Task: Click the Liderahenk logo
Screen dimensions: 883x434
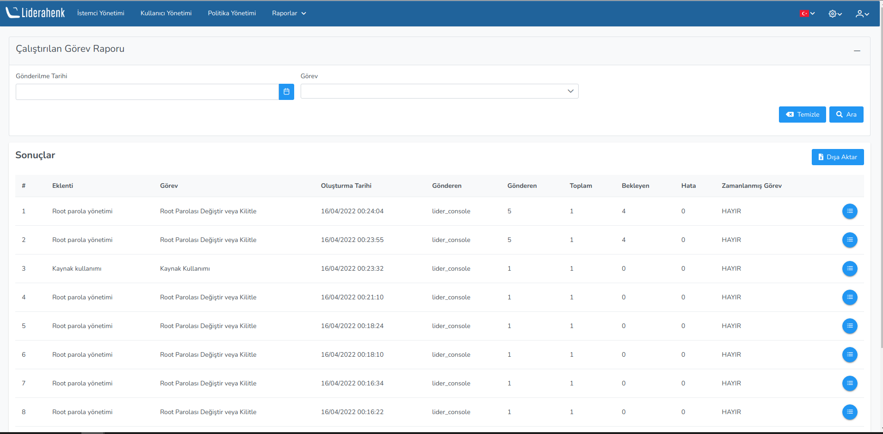Action: (x=35, y=13)
